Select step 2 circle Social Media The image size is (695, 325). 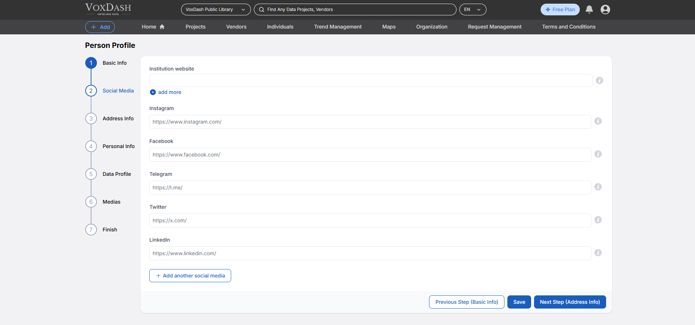(x=91, y=91)
